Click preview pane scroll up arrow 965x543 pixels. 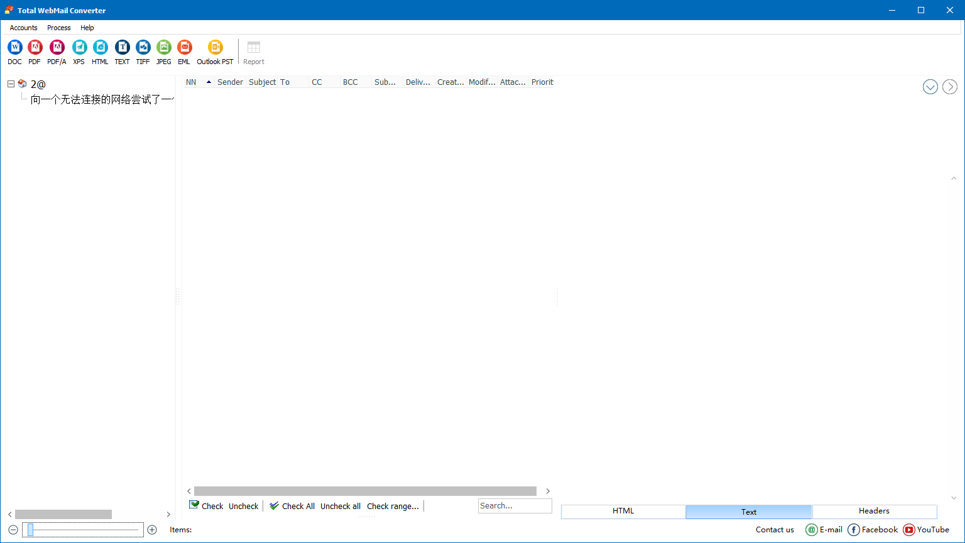954,178
